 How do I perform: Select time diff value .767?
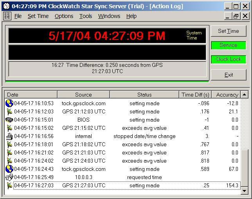coord(205,144)
